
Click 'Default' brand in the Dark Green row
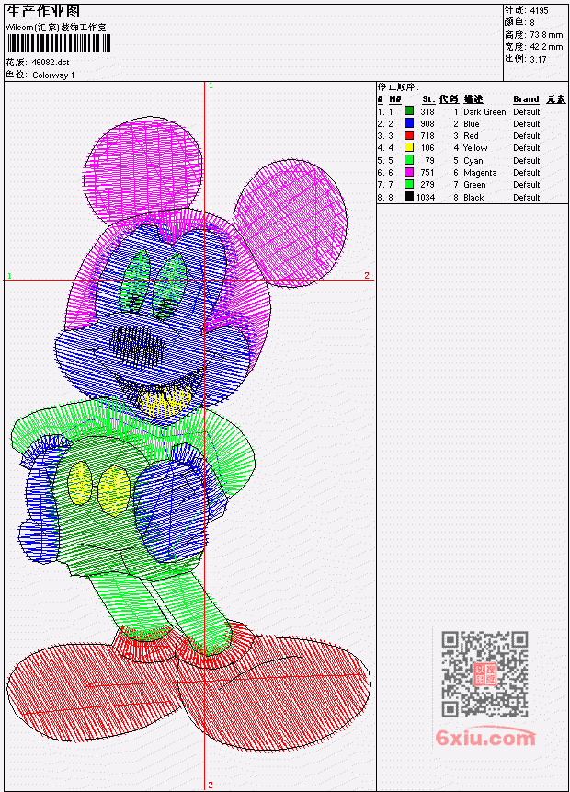pos(527,111)
